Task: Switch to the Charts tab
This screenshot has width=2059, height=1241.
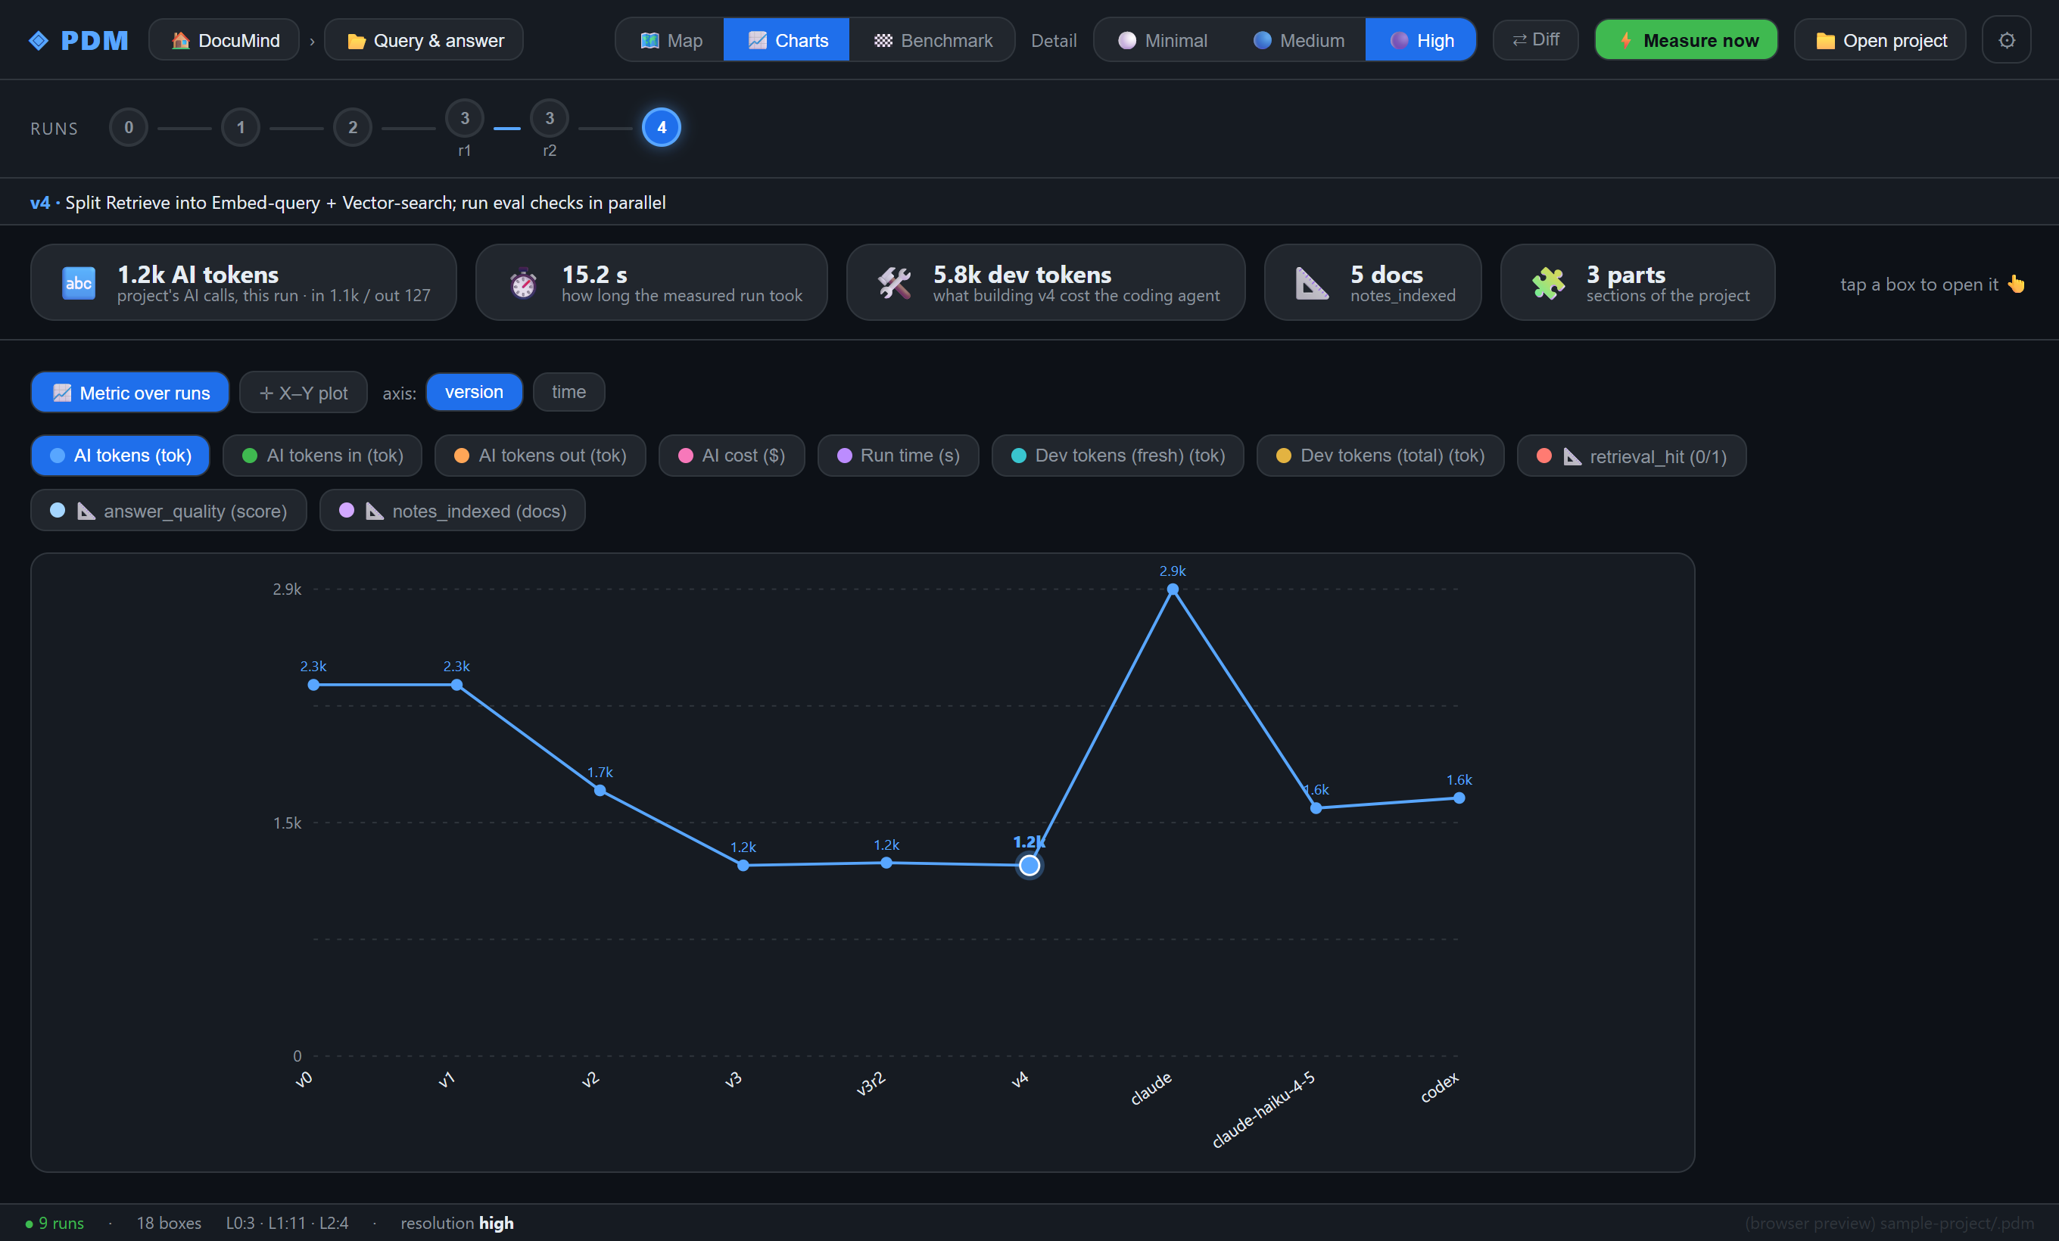Action: click(787, 40)
